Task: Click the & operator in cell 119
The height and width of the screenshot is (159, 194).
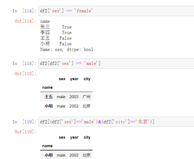Action: pyautogui.click(x=100, y=122)
